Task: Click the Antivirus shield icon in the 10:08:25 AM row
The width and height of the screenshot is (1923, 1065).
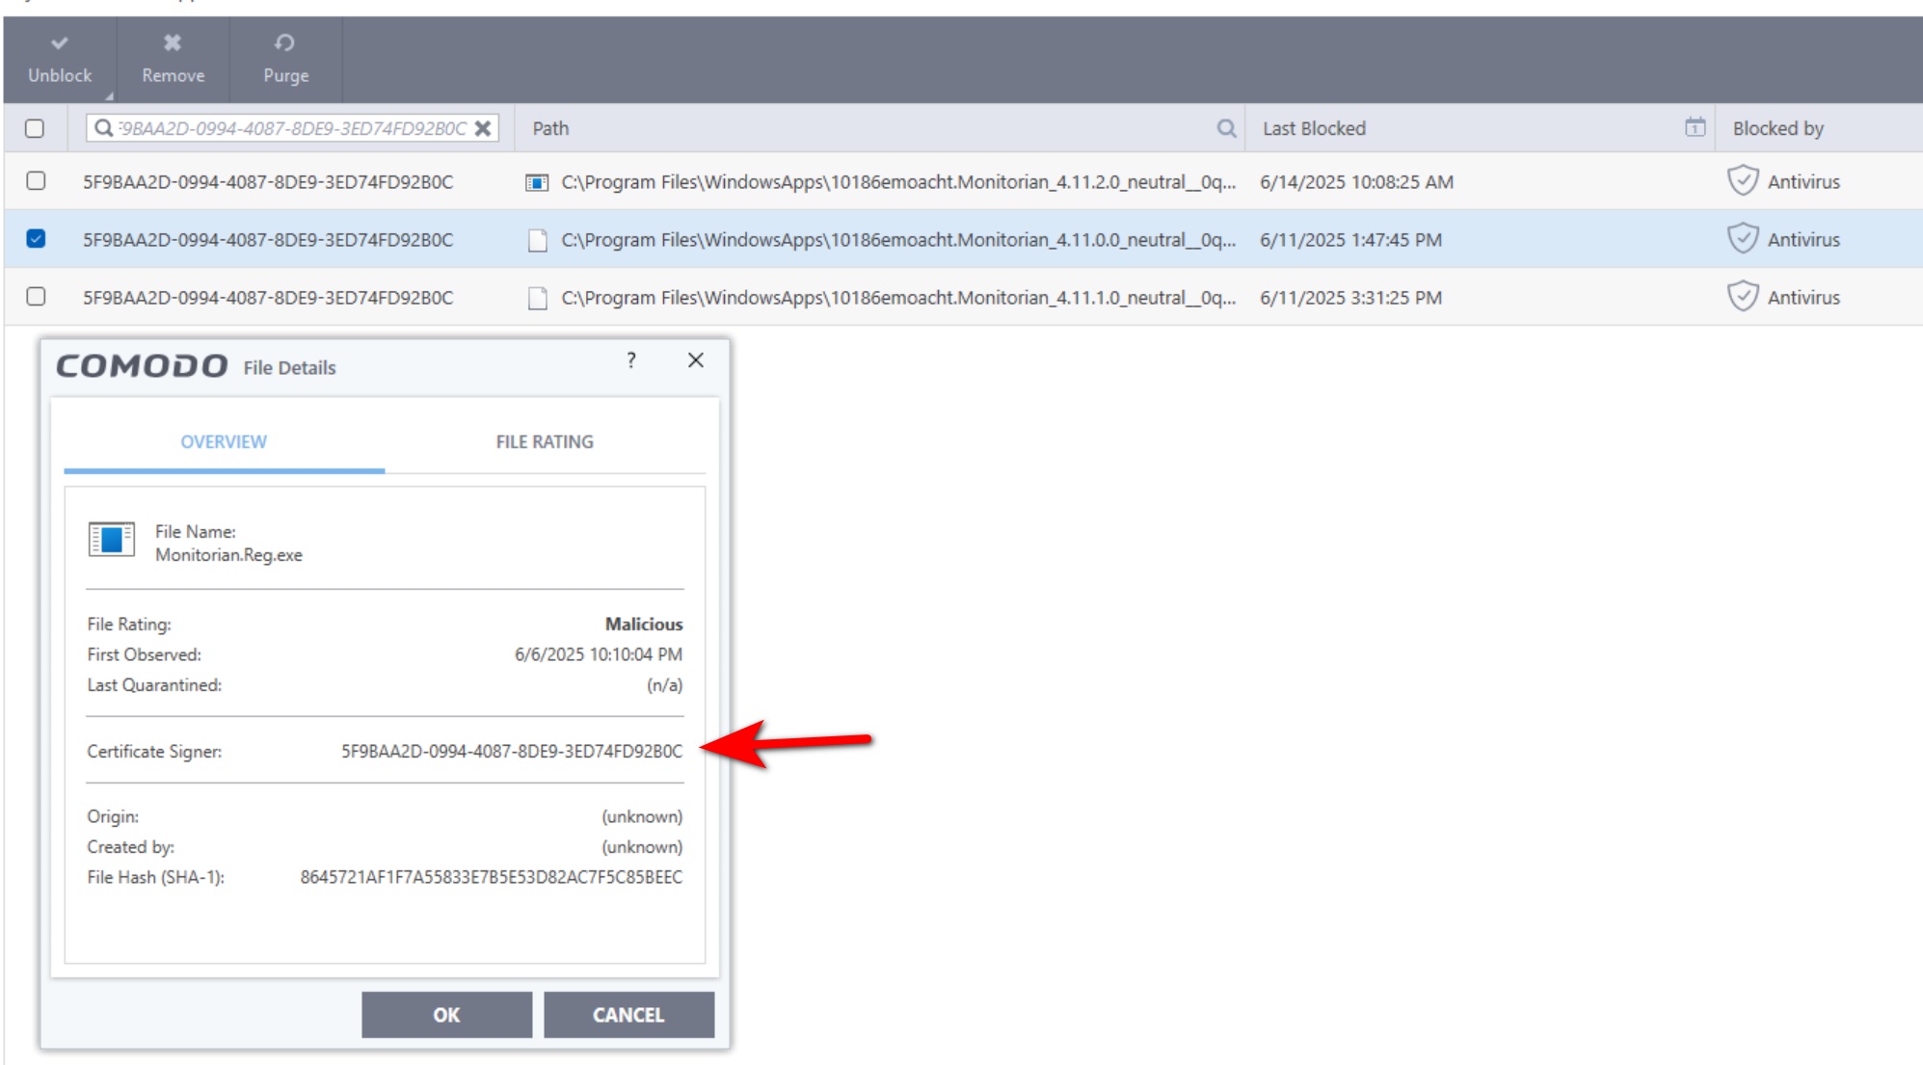Action: point(1743,180)
